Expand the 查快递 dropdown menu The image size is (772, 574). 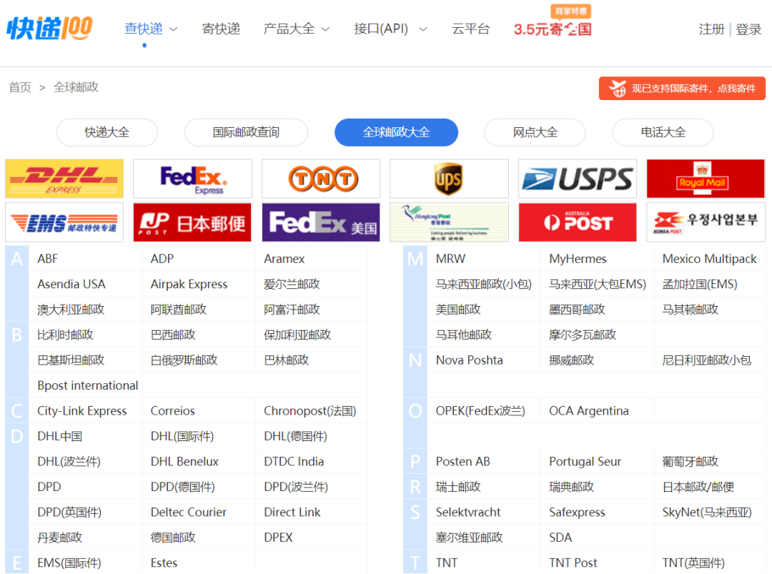coord(151,29)
